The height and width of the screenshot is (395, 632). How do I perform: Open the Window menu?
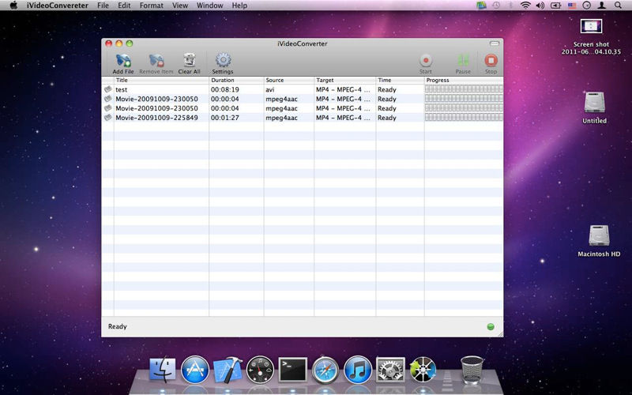tap(209, 6)
